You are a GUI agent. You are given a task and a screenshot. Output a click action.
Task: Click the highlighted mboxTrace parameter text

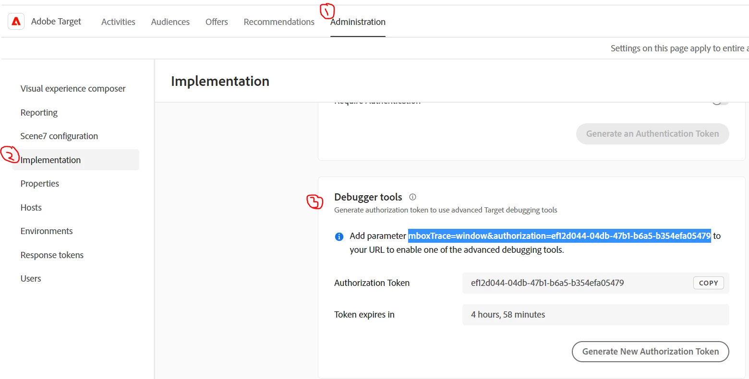[559, 236]
